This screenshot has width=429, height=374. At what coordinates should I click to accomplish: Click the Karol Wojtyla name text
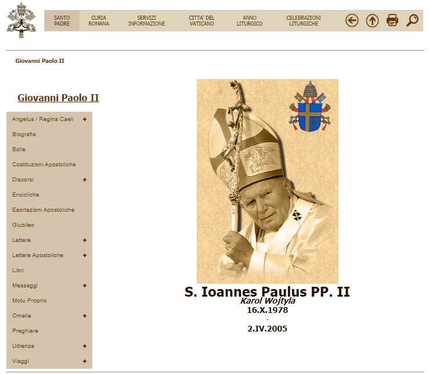coord(268,301)
